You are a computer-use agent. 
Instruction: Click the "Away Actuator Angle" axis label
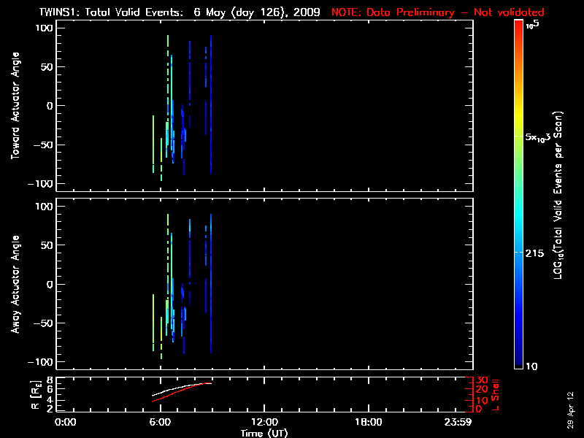pyautogui.click(x=15, y=284)
